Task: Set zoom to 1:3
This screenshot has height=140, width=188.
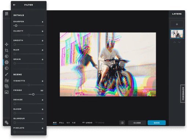Action: coord(74,123)
